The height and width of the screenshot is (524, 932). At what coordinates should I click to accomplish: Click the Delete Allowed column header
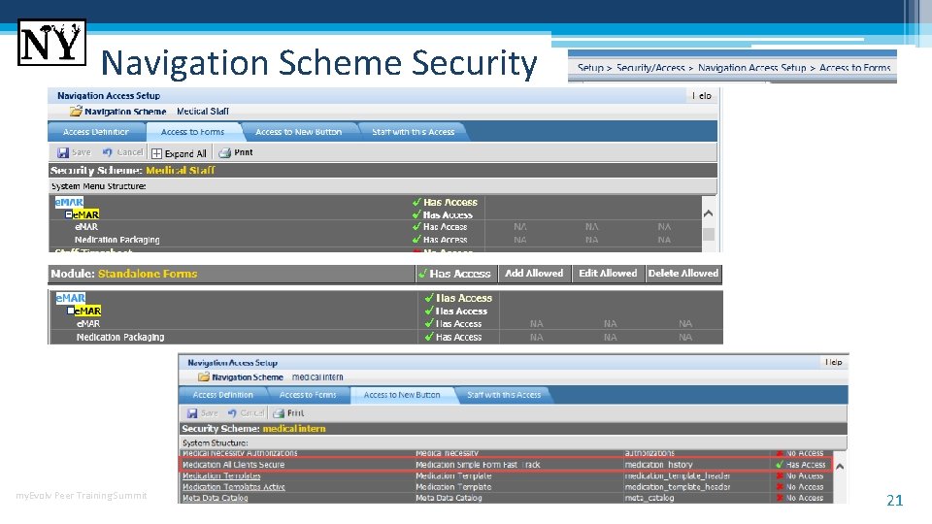tap(682, 274)
